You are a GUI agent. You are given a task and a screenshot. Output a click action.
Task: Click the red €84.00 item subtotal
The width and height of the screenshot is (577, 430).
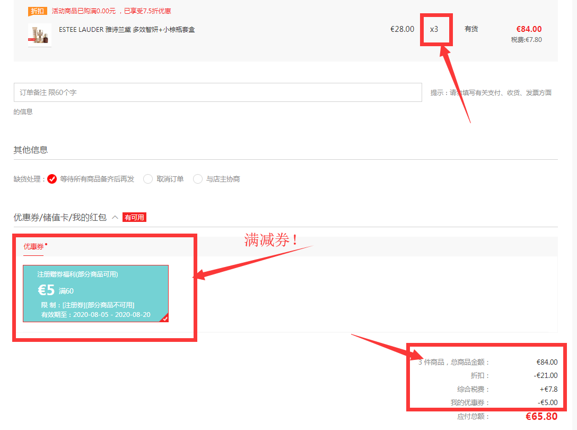coord(529,29)
